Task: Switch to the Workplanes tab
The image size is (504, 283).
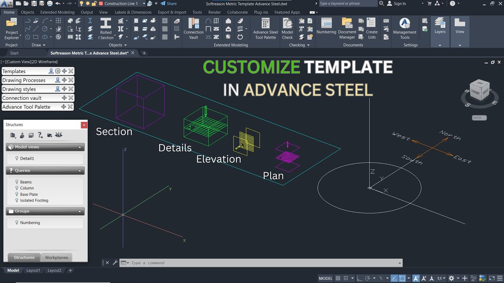Action: (56, 257)
